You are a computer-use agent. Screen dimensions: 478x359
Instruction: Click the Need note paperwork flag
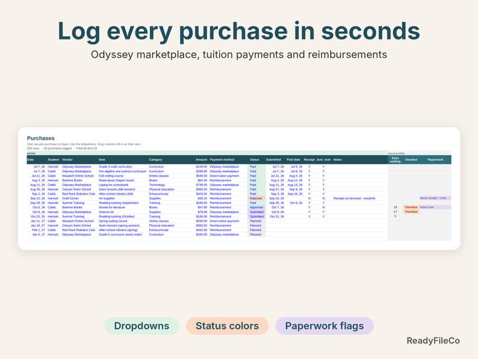coord(435,207)
